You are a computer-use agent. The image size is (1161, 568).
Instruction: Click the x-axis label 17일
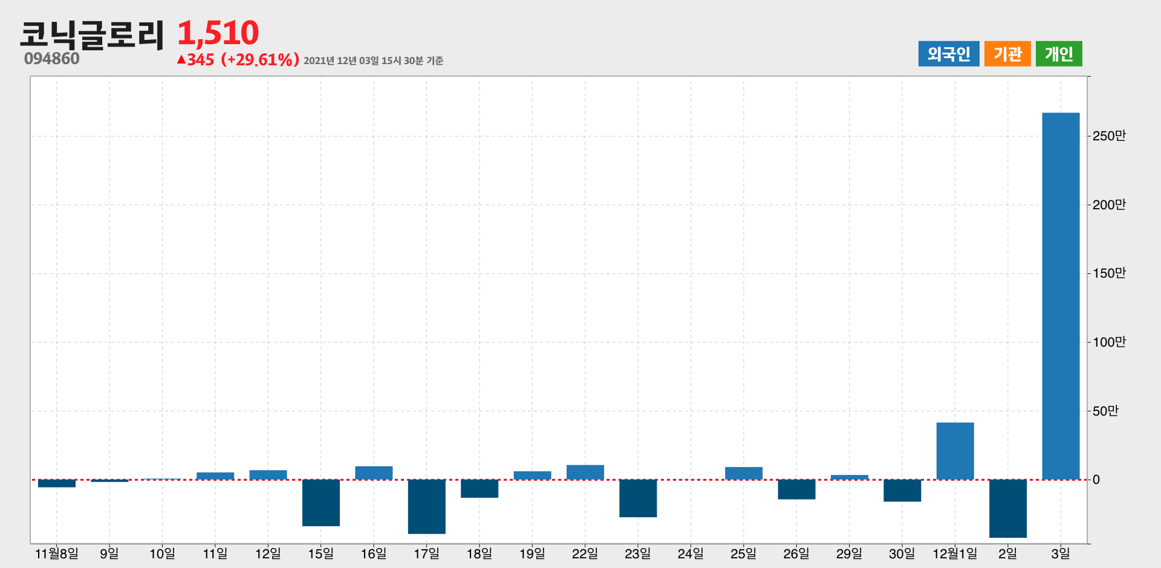pyautogui.click(x=426, y=553)
